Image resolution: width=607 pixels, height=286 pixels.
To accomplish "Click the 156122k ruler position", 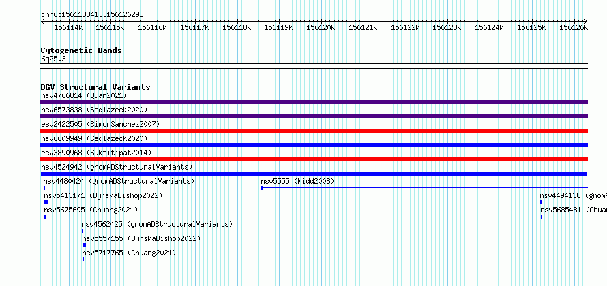I will tap(405, 27).
